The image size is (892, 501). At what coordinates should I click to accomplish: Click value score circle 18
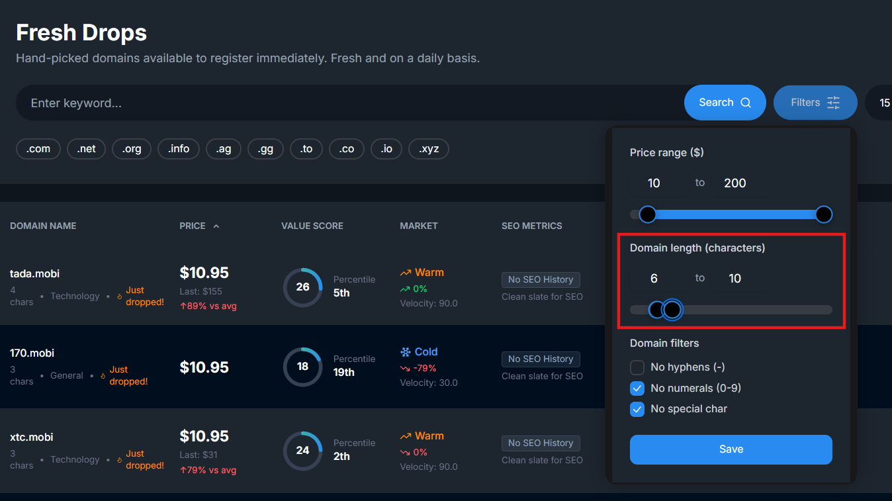click(x=302, y=367)
